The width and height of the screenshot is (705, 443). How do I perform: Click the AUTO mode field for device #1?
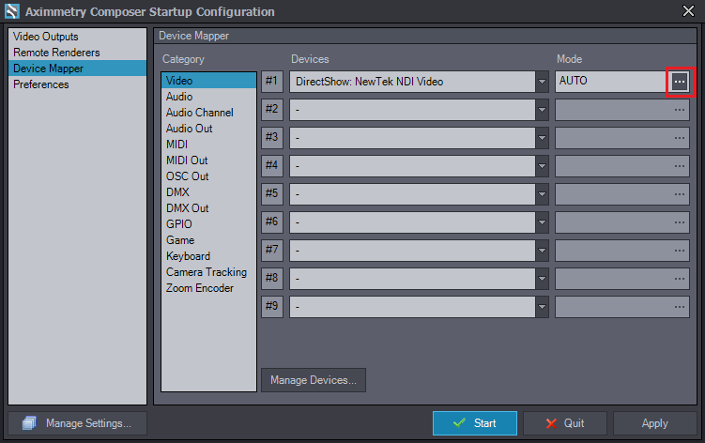pyautogui.click(x=610, y=82)
